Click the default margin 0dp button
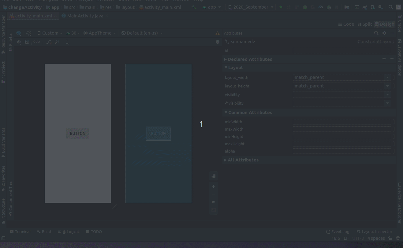 click(37, 42)
